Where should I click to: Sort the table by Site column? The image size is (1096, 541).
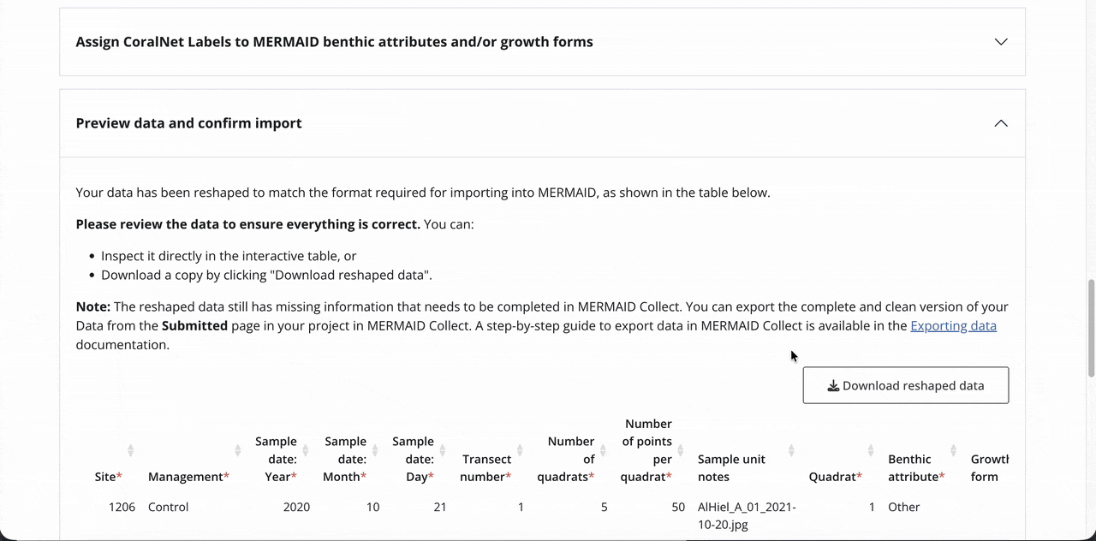[130, 450]
